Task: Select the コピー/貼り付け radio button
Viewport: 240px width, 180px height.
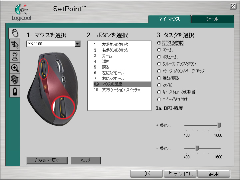Action: tap(159, 99)
